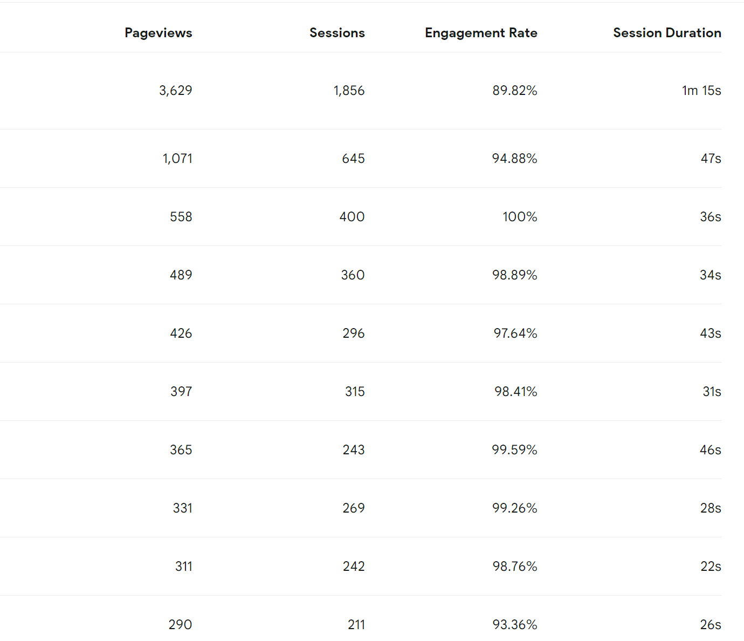Click the 243 sessions value
This screenshot has height=641, width=744.
(x=353, y=450)
